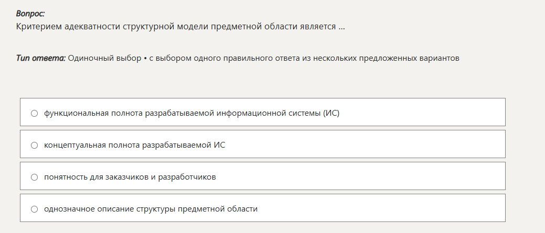Click the answer text "однозначное описание структуры предметной области"
545x233 pixels.
pos(151,209)
